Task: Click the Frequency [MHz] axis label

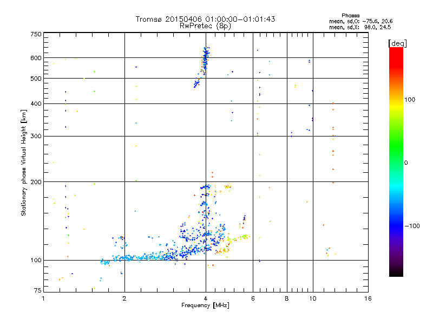Action: point(205,307)
